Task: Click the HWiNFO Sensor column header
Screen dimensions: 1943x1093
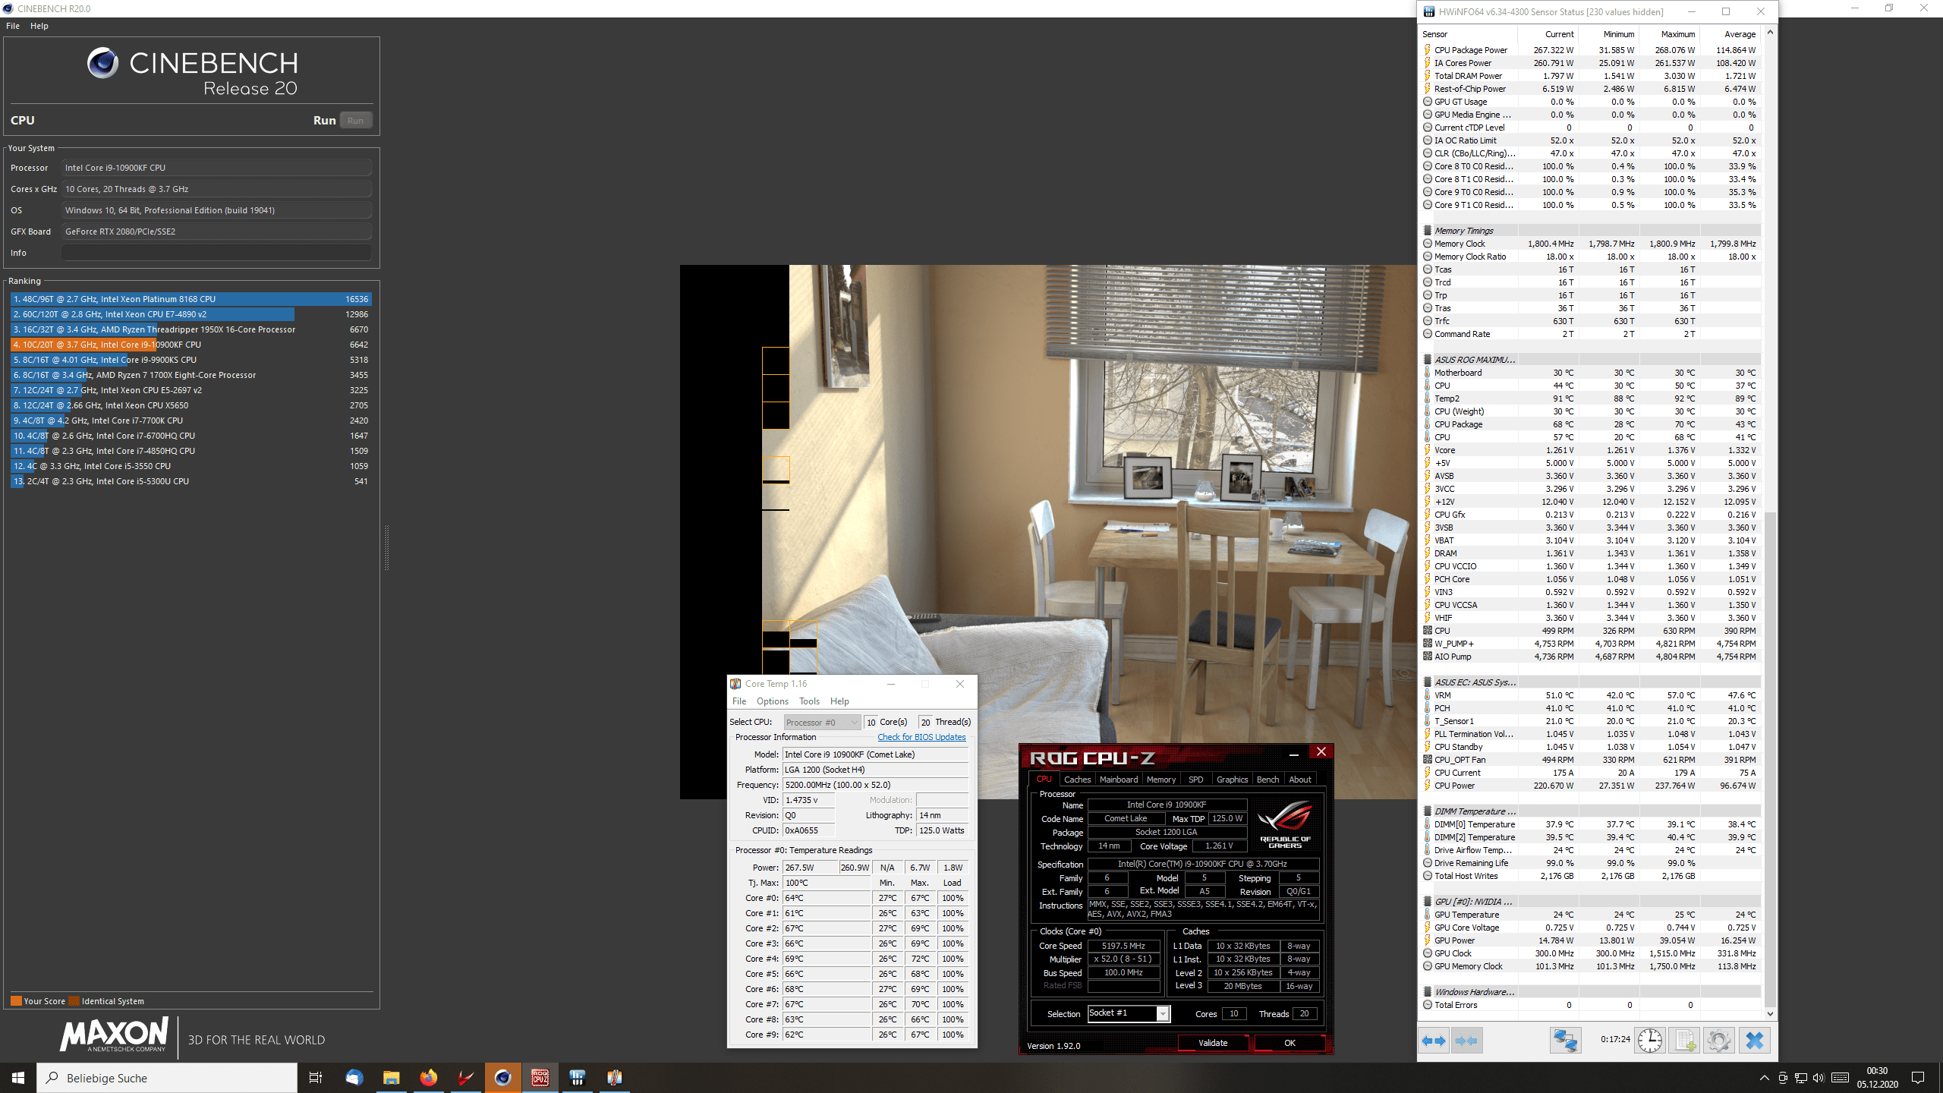Action: (x=1468, y=34)
